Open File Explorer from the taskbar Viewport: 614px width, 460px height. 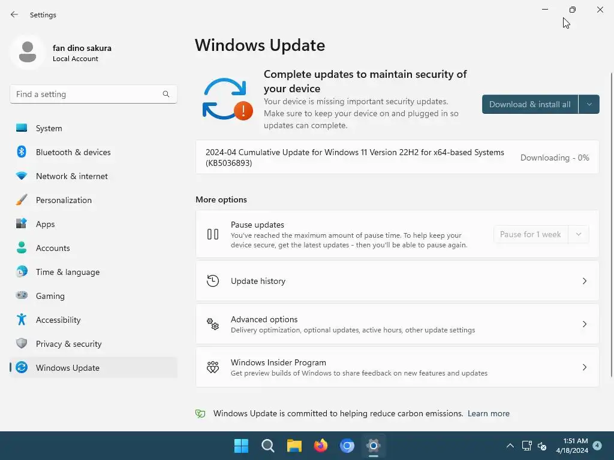294,446
